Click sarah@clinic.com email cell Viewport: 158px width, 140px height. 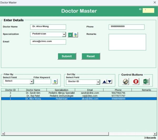tap(90, 93)
